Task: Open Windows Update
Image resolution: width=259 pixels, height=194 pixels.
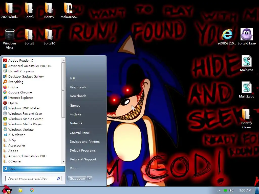Action: point(32,130)
